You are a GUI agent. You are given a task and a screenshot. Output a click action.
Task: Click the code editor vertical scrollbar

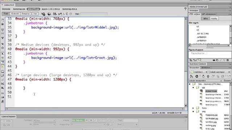coord(186,62)
